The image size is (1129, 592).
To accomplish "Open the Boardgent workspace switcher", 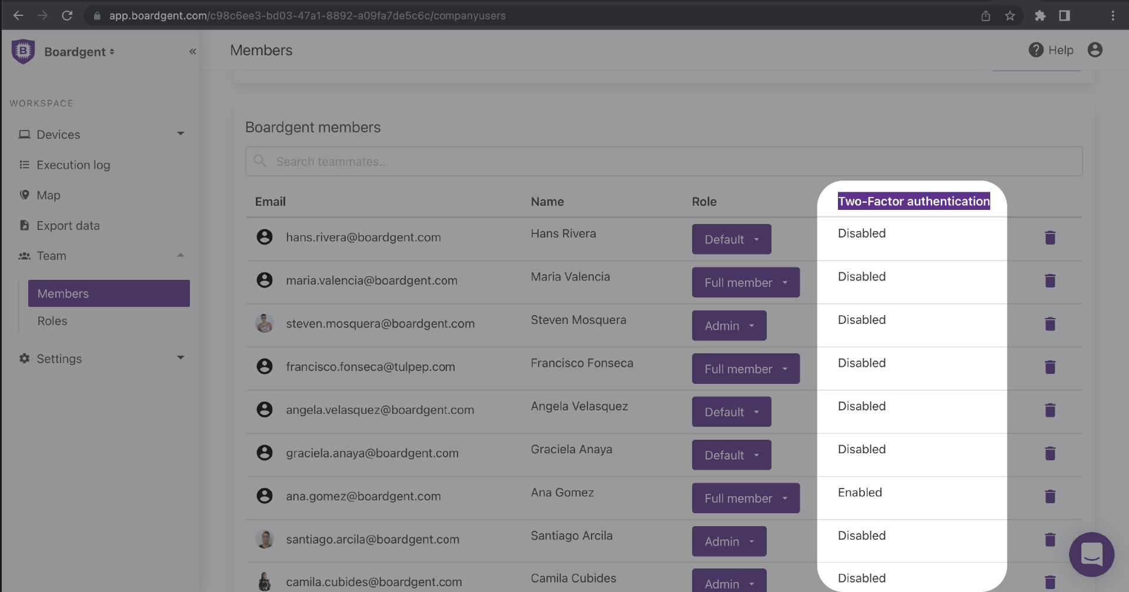I will [x=79, y=52].
